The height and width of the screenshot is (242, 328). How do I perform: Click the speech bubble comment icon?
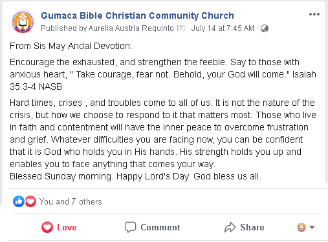130,227
